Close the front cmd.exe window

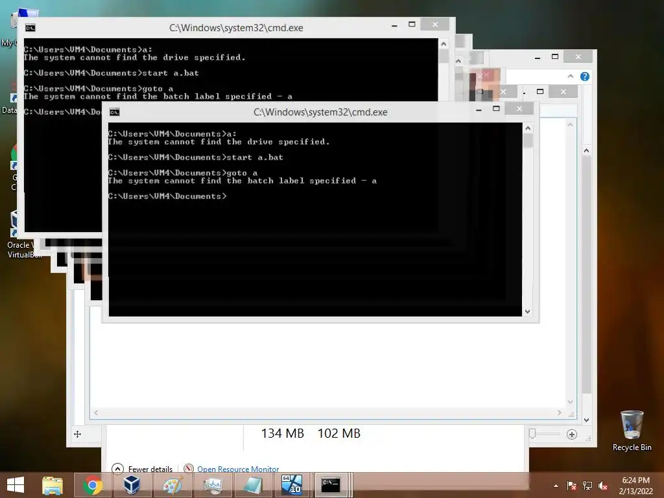519,109
